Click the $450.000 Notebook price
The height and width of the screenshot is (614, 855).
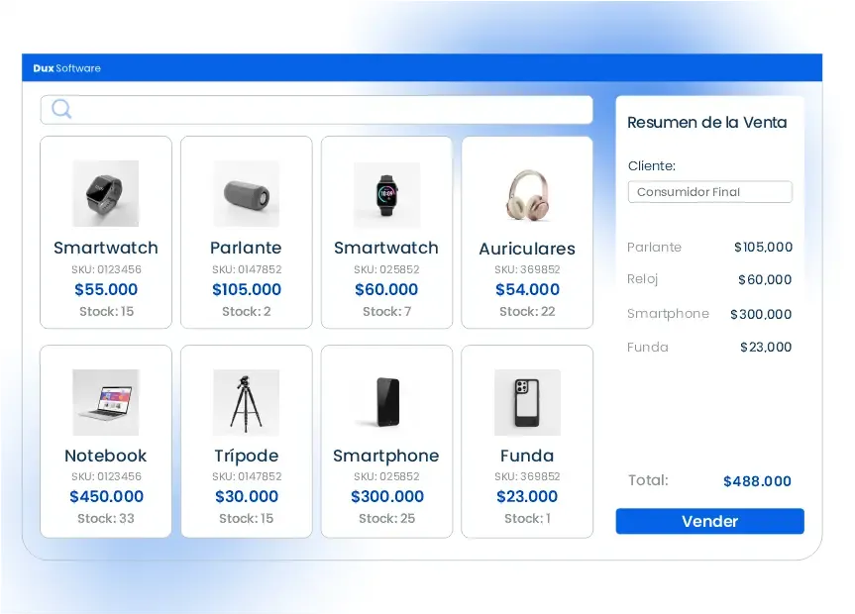tap(106, 496)
